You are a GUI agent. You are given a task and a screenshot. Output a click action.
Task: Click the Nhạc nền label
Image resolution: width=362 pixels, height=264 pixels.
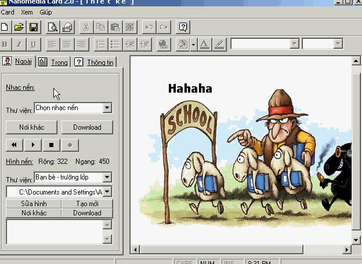[20, 87]
